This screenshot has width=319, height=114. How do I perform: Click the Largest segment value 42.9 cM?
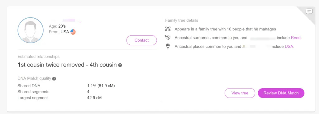click(94, 98)
